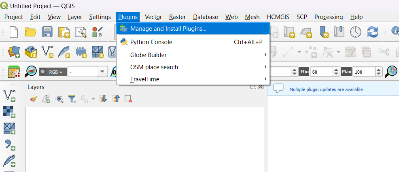This screenshot has height=172, width=399.
Task: Click the New Spatial Bookmark icon
Action: coord(323,32)
